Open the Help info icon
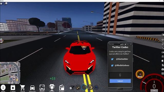 [x=3, y=88]
